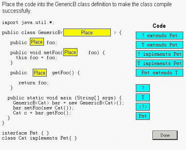Click the wide Place slot after GenericB<

tap(87, 32)
